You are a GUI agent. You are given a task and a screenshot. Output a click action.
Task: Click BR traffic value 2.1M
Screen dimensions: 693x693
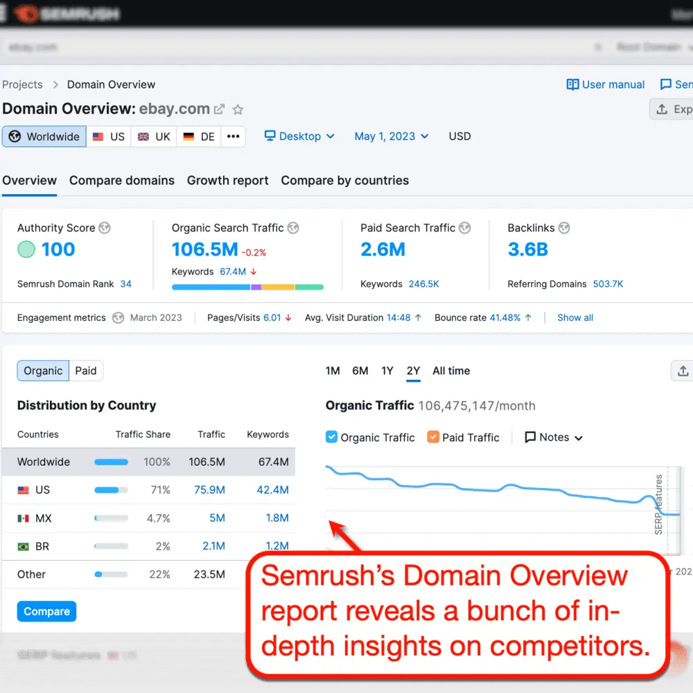[214, 546]
